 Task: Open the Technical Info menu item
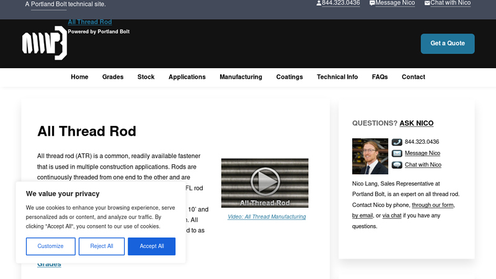[337, 77]
